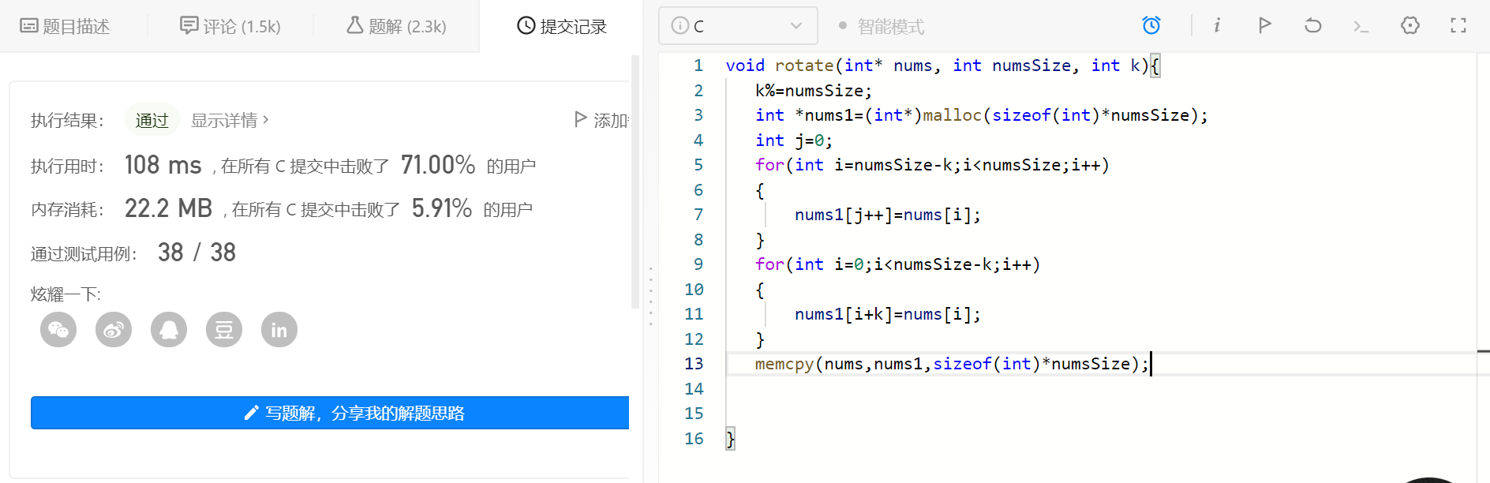Click 显示详情 to show details

[x=230, y=120]
